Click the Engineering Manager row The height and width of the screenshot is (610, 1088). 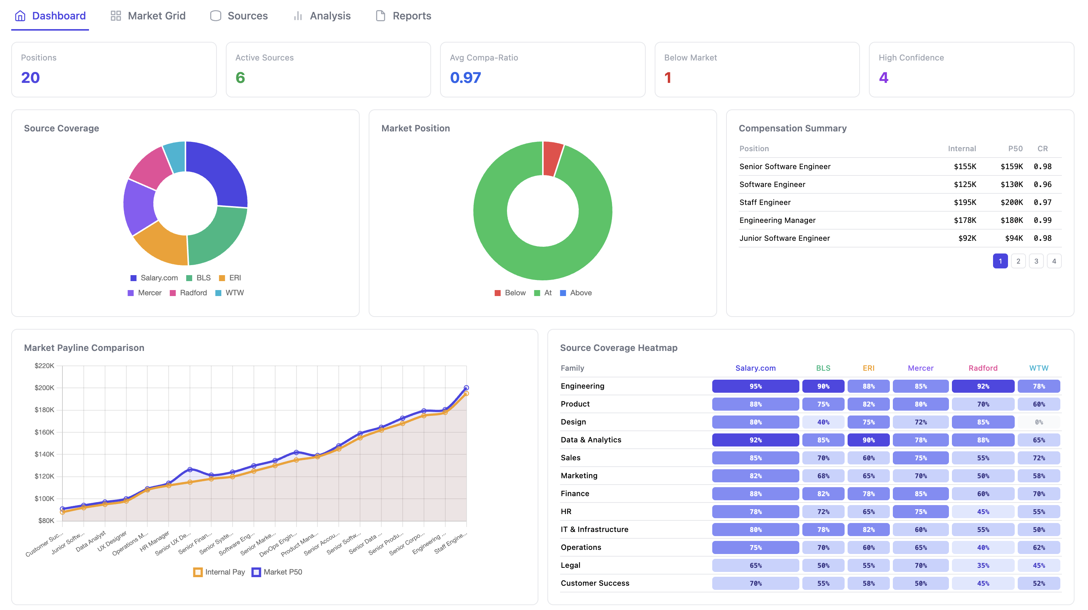click(900, 220)
